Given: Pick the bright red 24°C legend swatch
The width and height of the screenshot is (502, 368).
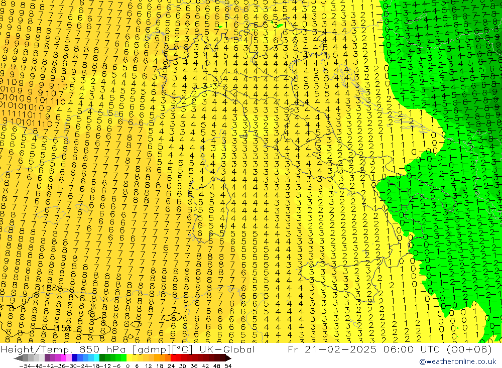Looking at the screenshot, I should pos(173,358).
